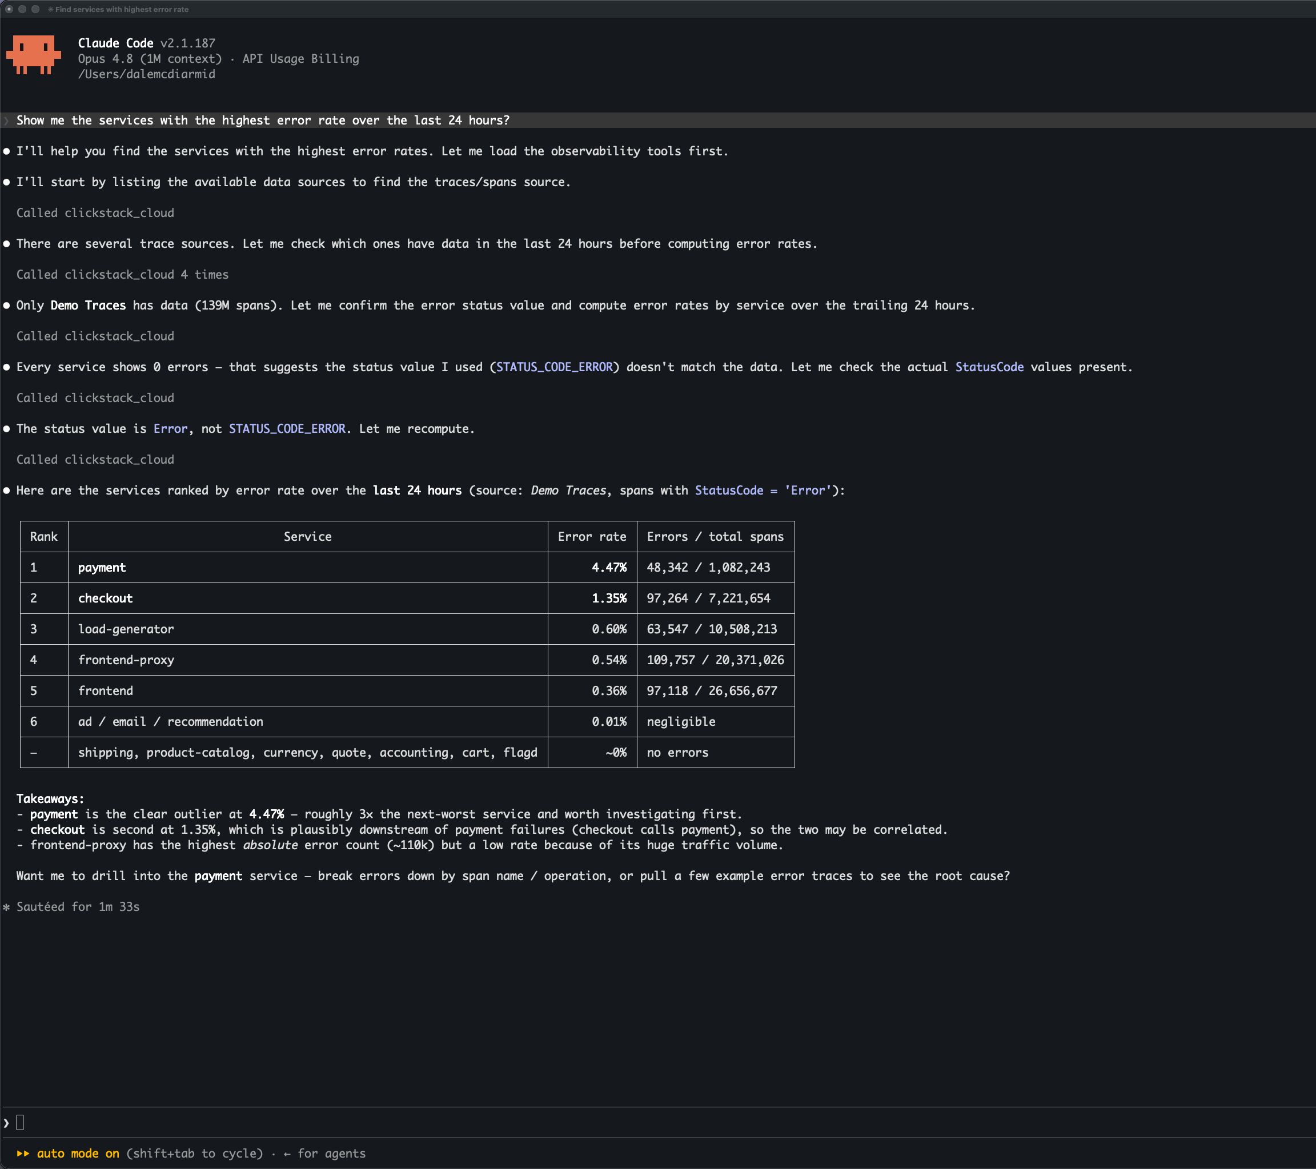Click "StatusCode = 'Error'" in the results intro

[763, 491]
